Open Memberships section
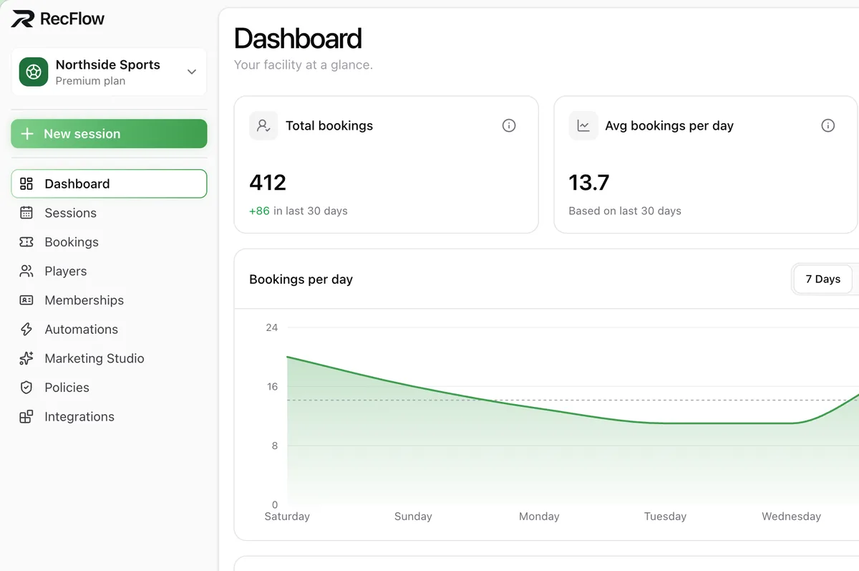 109,300
